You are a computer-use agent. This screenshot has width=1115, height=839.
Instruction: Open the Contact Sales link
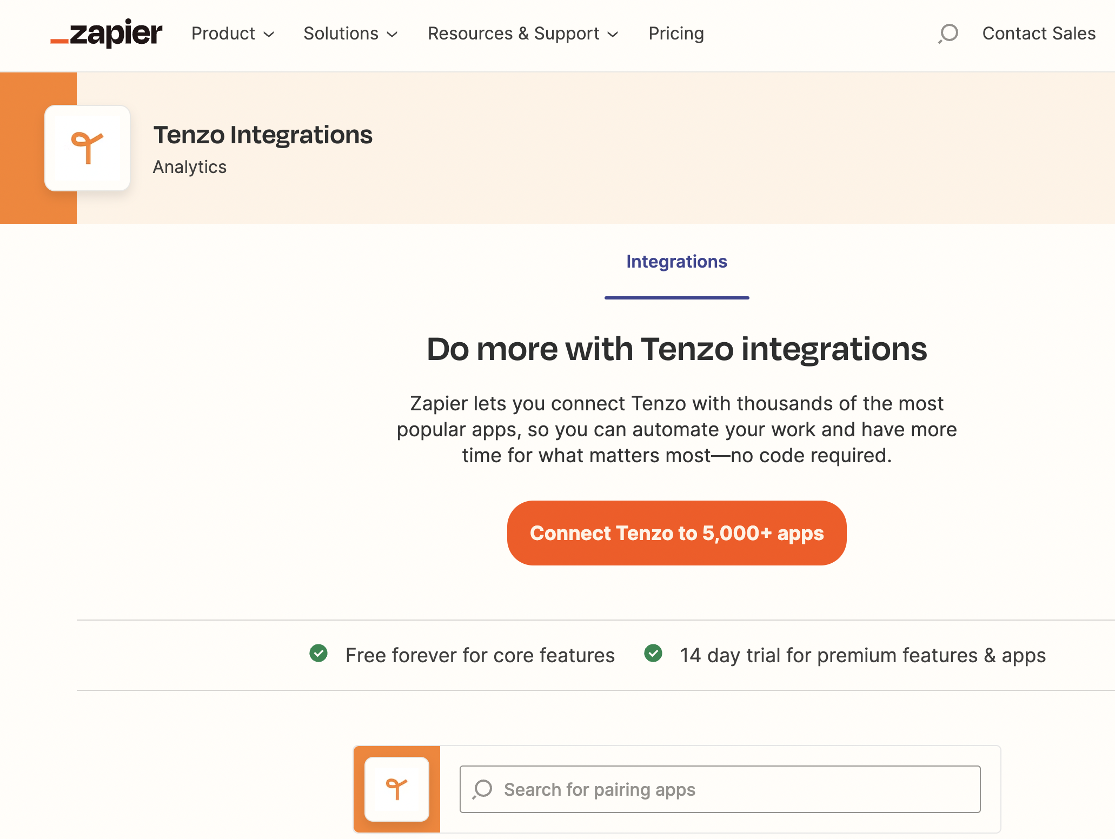click(x=1039, y=34)
